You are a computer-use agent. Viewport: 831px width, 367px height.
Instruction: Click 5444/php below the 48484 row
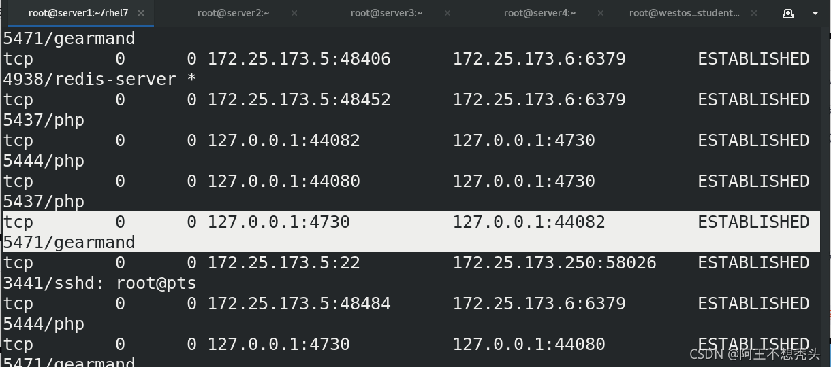(x=44, y=324)
